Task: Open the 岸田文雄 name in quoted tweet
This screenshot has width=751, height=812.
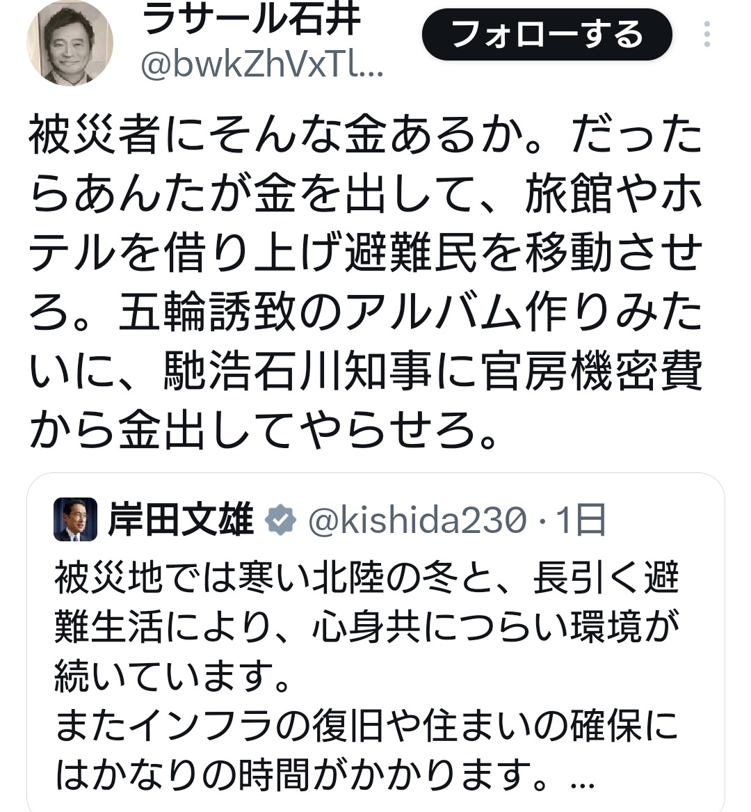Action: [x=181, y=519]
